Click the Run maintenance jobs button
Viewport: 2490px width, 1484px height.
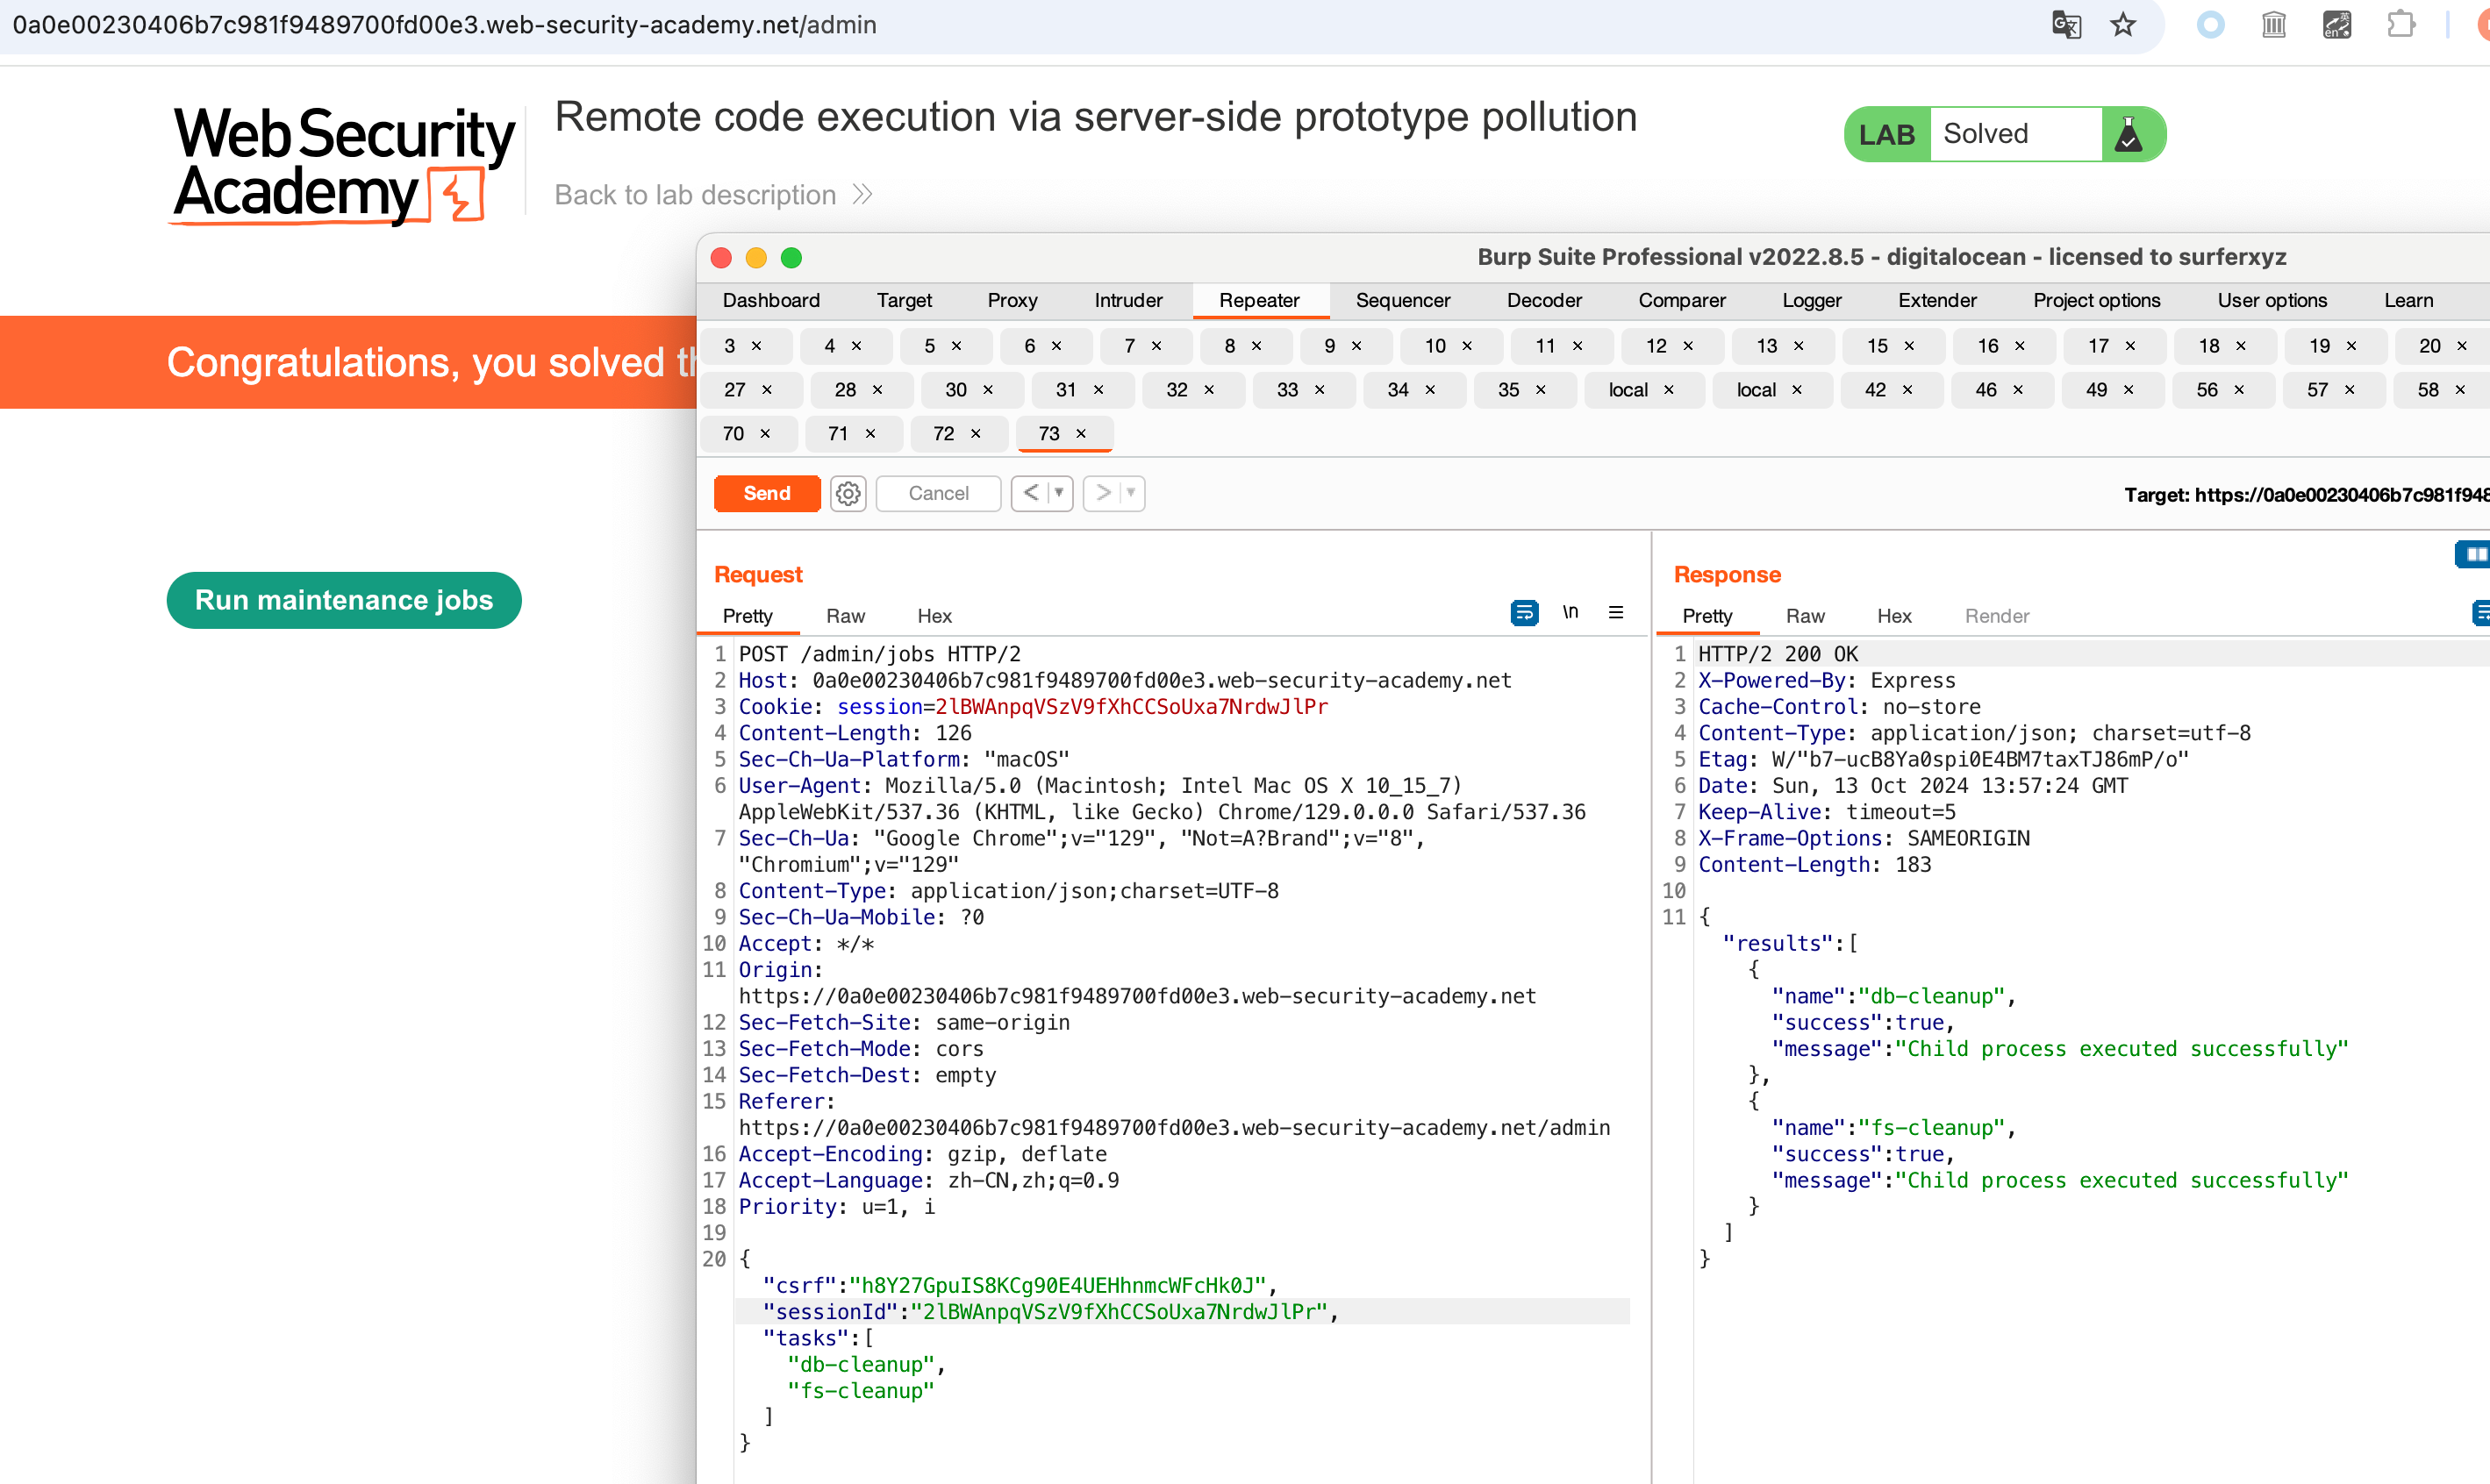343,600
